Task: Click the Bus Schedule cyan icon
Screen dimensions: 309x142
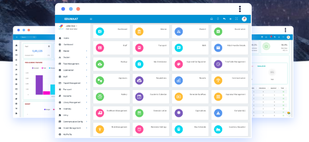Action: coord(179,129)
